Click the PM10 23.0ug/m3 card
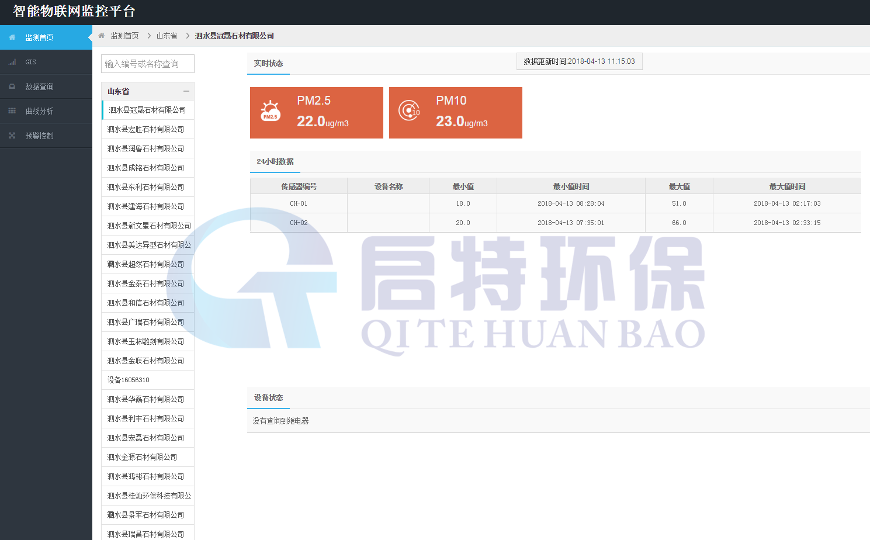Screen dimensions: 870x540 click(456, 113)
